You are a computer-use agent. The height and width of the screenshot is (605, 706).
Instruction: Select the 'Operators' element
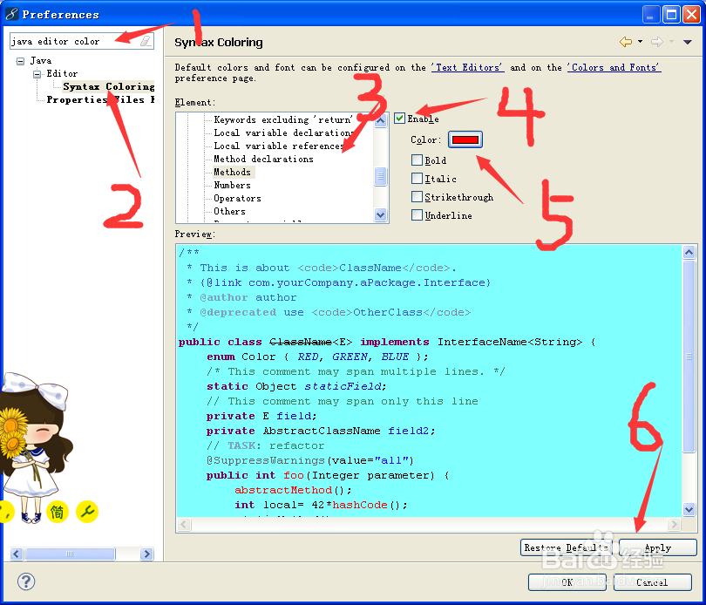pos(237,198)
